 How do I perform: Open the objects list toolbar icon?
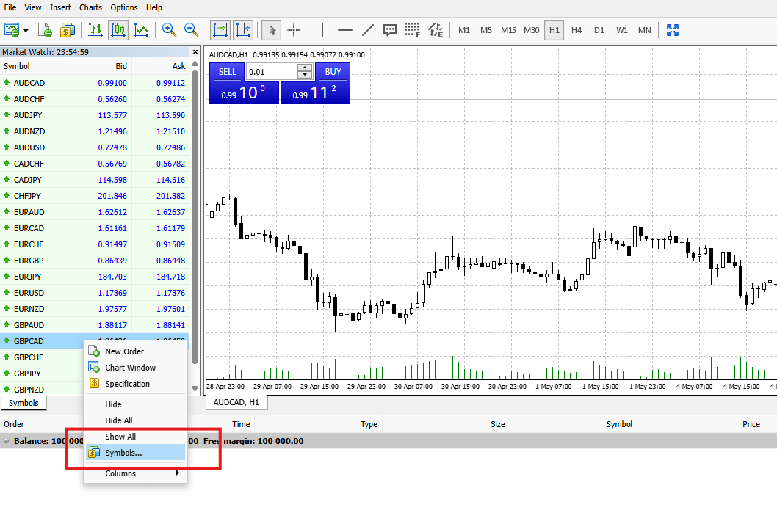click(x=436, y=30)
